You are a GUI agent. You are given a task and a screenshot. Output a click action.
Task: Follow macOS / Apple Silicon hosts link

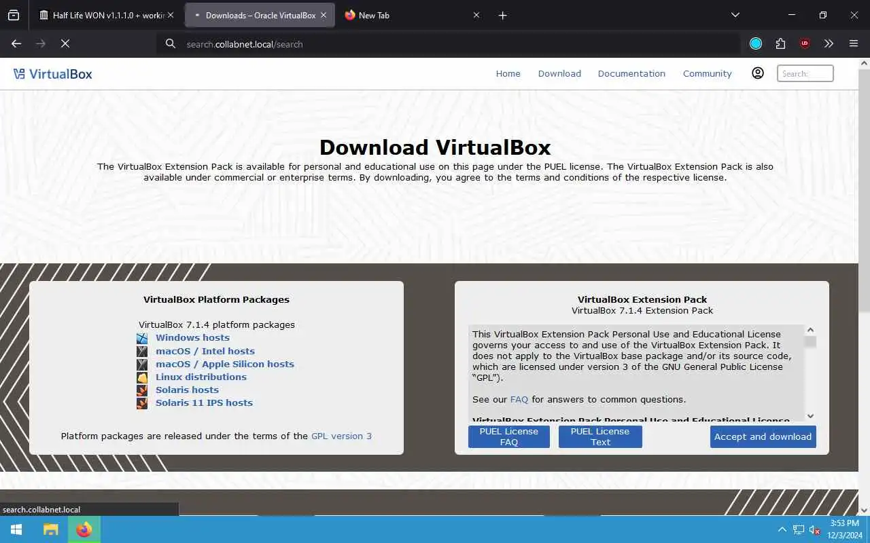point(224,364)
